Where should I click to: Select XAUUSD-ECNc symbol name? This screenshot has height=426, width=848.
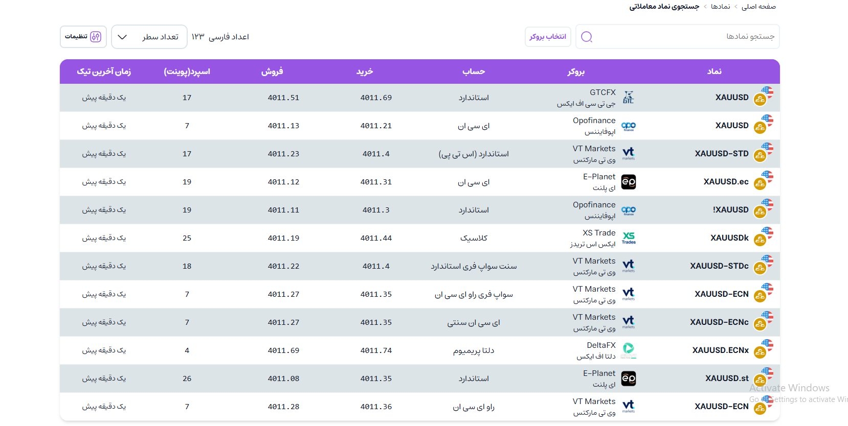click(719, 322)
